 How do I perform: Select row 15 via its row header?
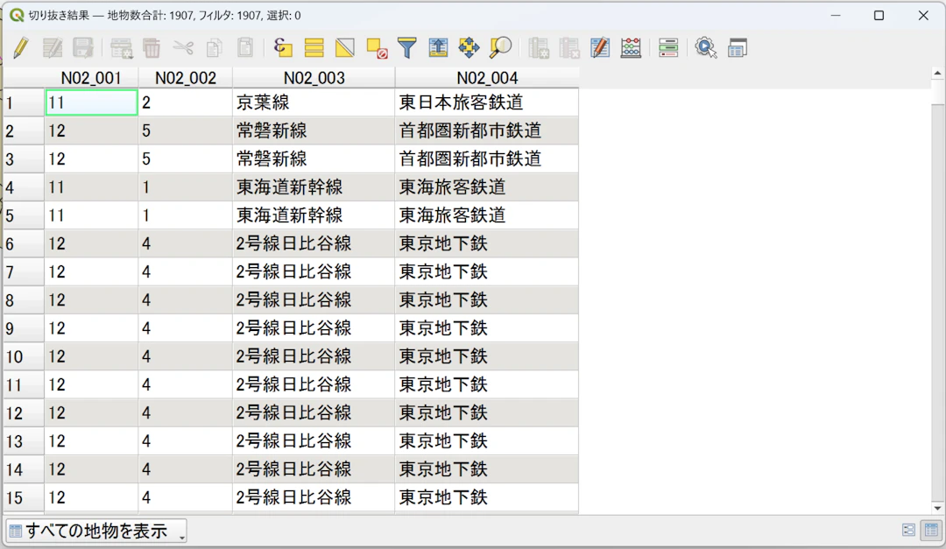point(23,497)
